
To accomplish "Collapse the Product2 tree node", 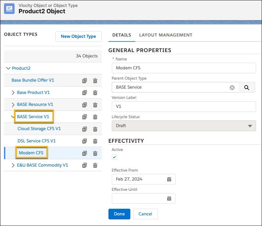I will tap(8, 68).
